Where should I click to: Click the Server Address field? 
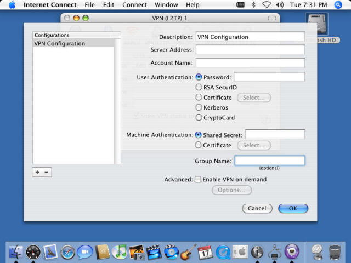click(250, 50)
